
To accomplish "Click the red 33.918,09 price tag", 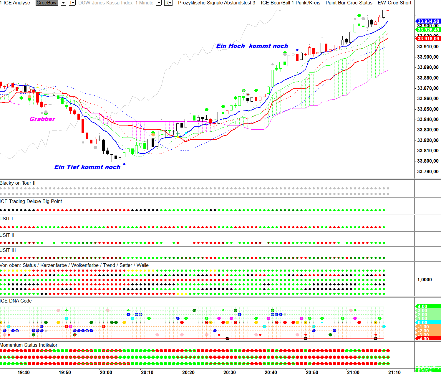I will point(428,39).
